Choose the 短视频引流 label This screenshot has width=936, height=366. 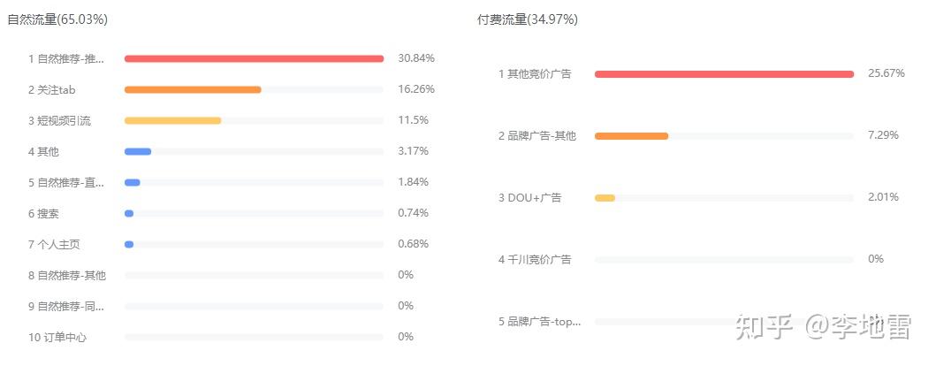pyautogui.click(x=59, y=121)
